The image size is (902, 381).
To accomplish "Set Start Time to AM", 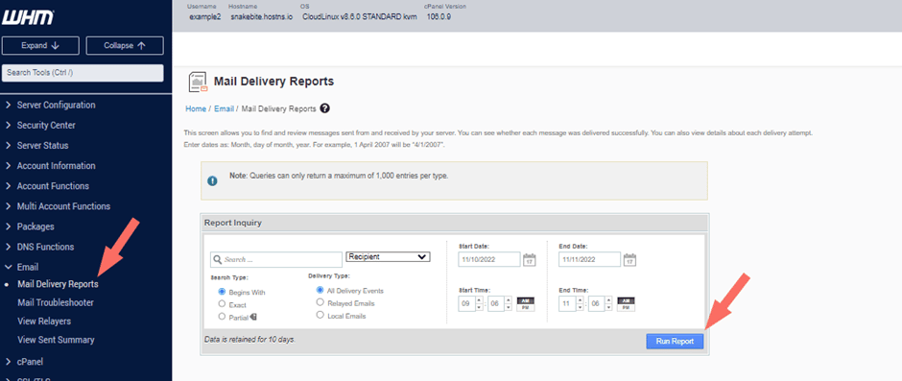I will pyautogui.click(x=526, y=300).
